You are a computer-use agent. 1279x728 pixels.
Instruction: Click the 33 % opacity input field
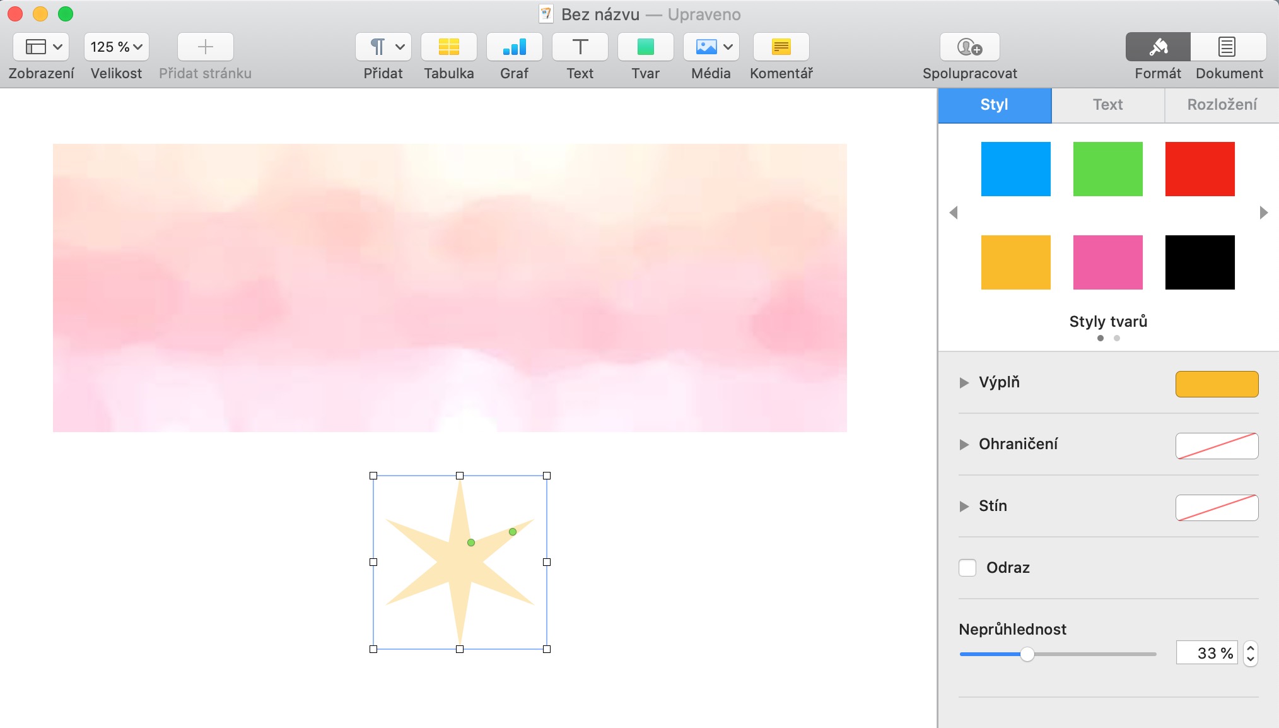tap(1206, 653)
